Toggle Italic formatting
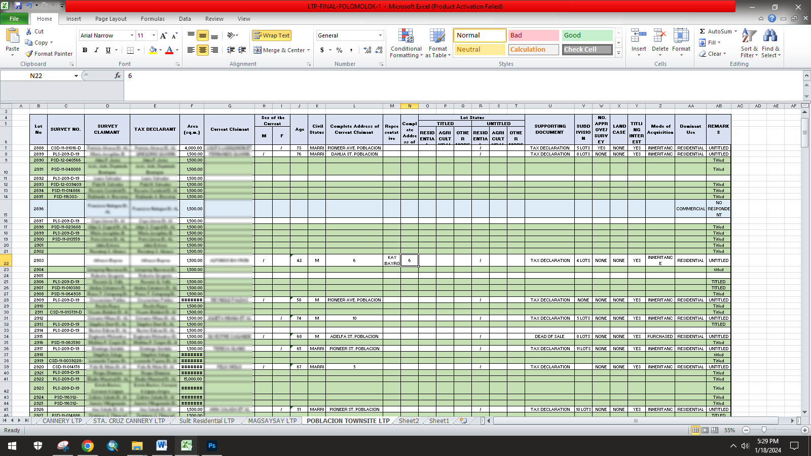 pos(96,50)
